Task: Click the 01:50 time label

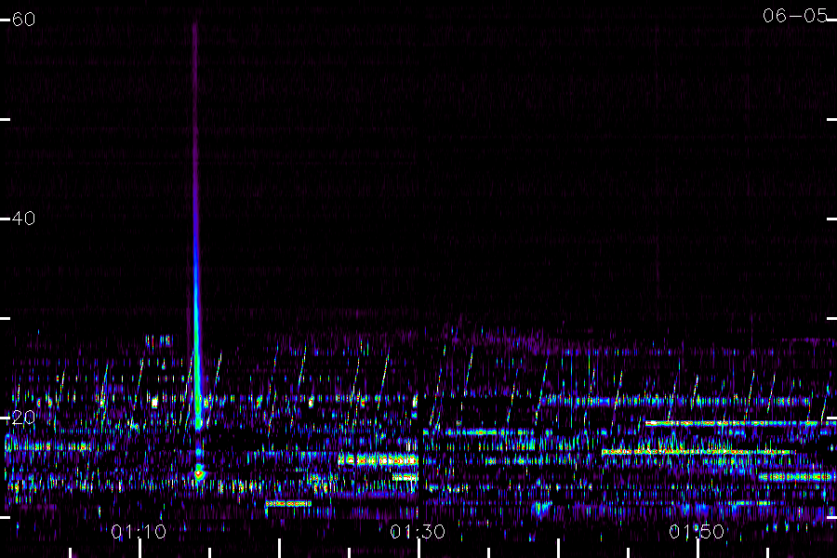Action: click(697, 532)
